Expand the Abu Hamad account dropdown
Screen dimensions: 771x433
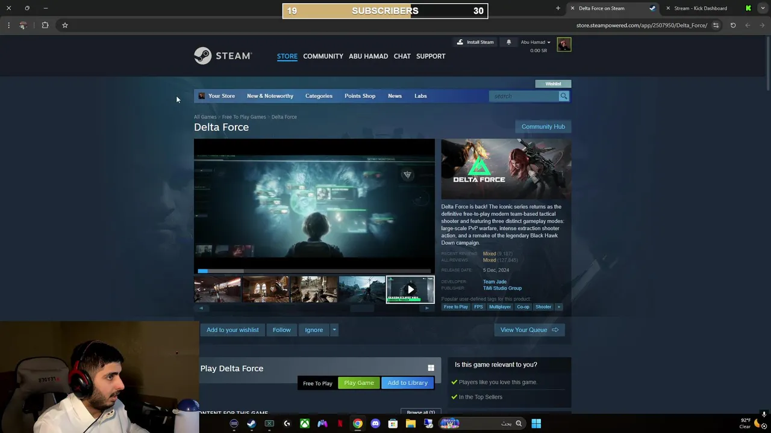[535, 42]
